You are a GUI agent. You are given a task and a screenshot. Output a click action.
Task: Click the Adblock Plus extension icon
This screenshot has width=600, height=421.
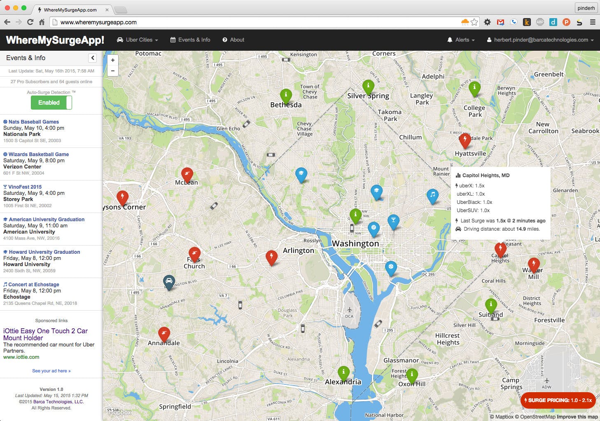pyautogui.click(x=540, y=22)
